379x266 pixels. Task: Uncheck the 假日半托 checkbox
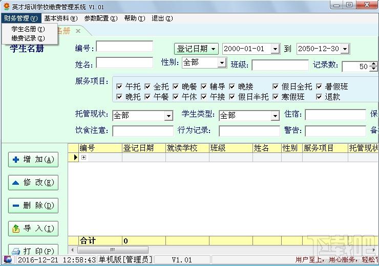[x=232, y=97]
